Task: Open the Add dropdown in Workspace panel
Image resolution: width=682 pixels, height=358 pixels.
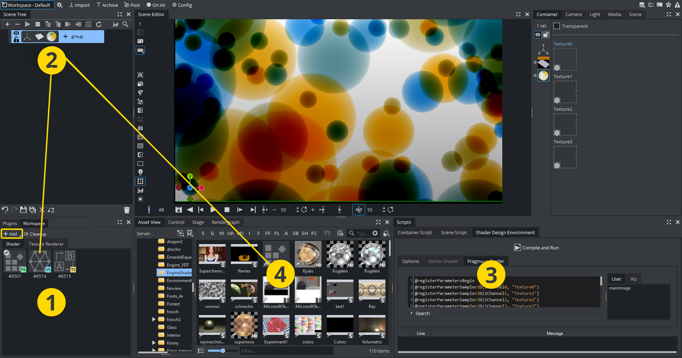Action: (x=11, y=234)
